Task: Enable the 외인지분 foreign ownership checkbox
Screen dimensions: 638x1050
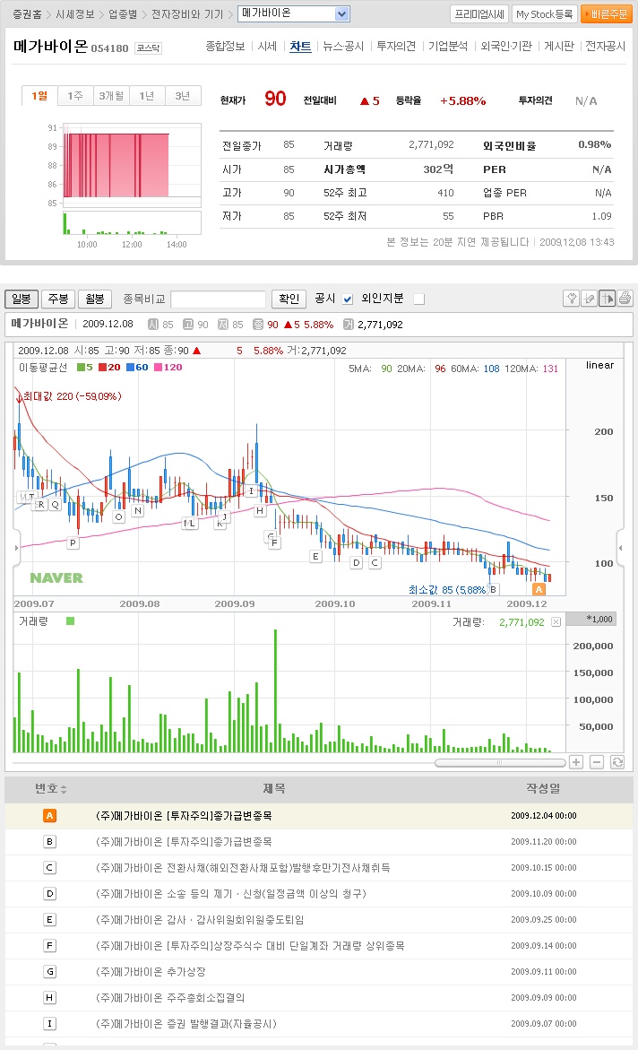Action: 419,299
